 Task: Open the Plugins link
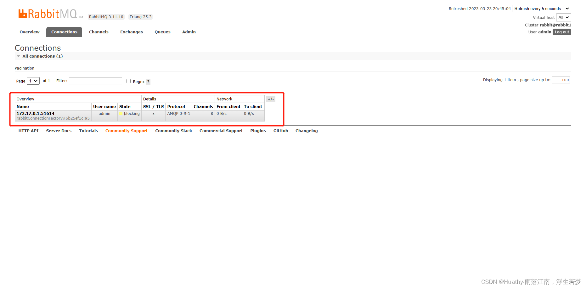point(258,131)
